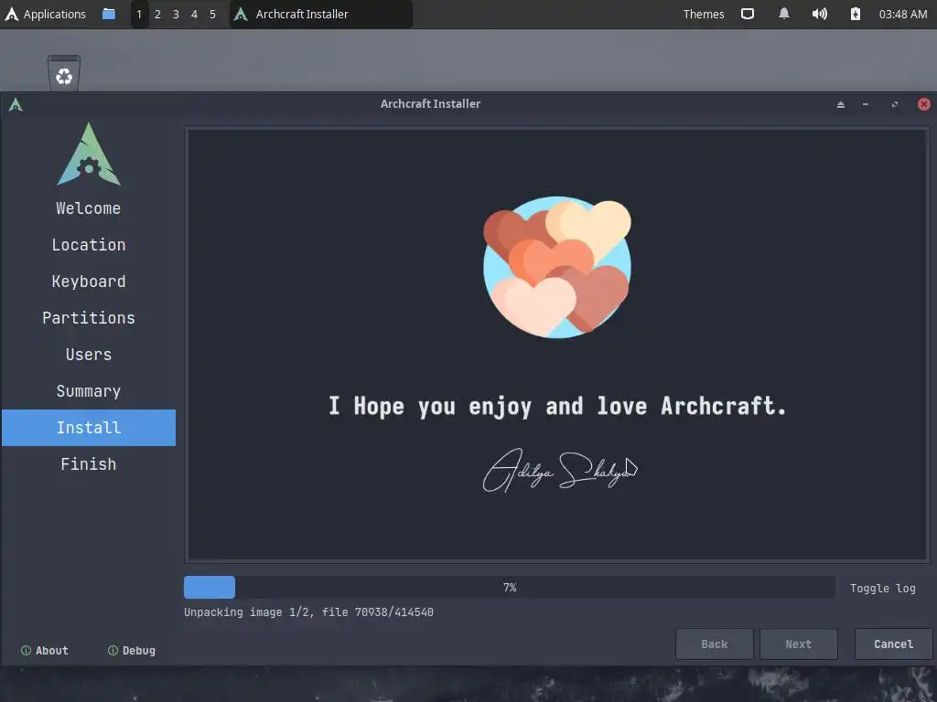Open the Trash desktop icon

(64, 73)
